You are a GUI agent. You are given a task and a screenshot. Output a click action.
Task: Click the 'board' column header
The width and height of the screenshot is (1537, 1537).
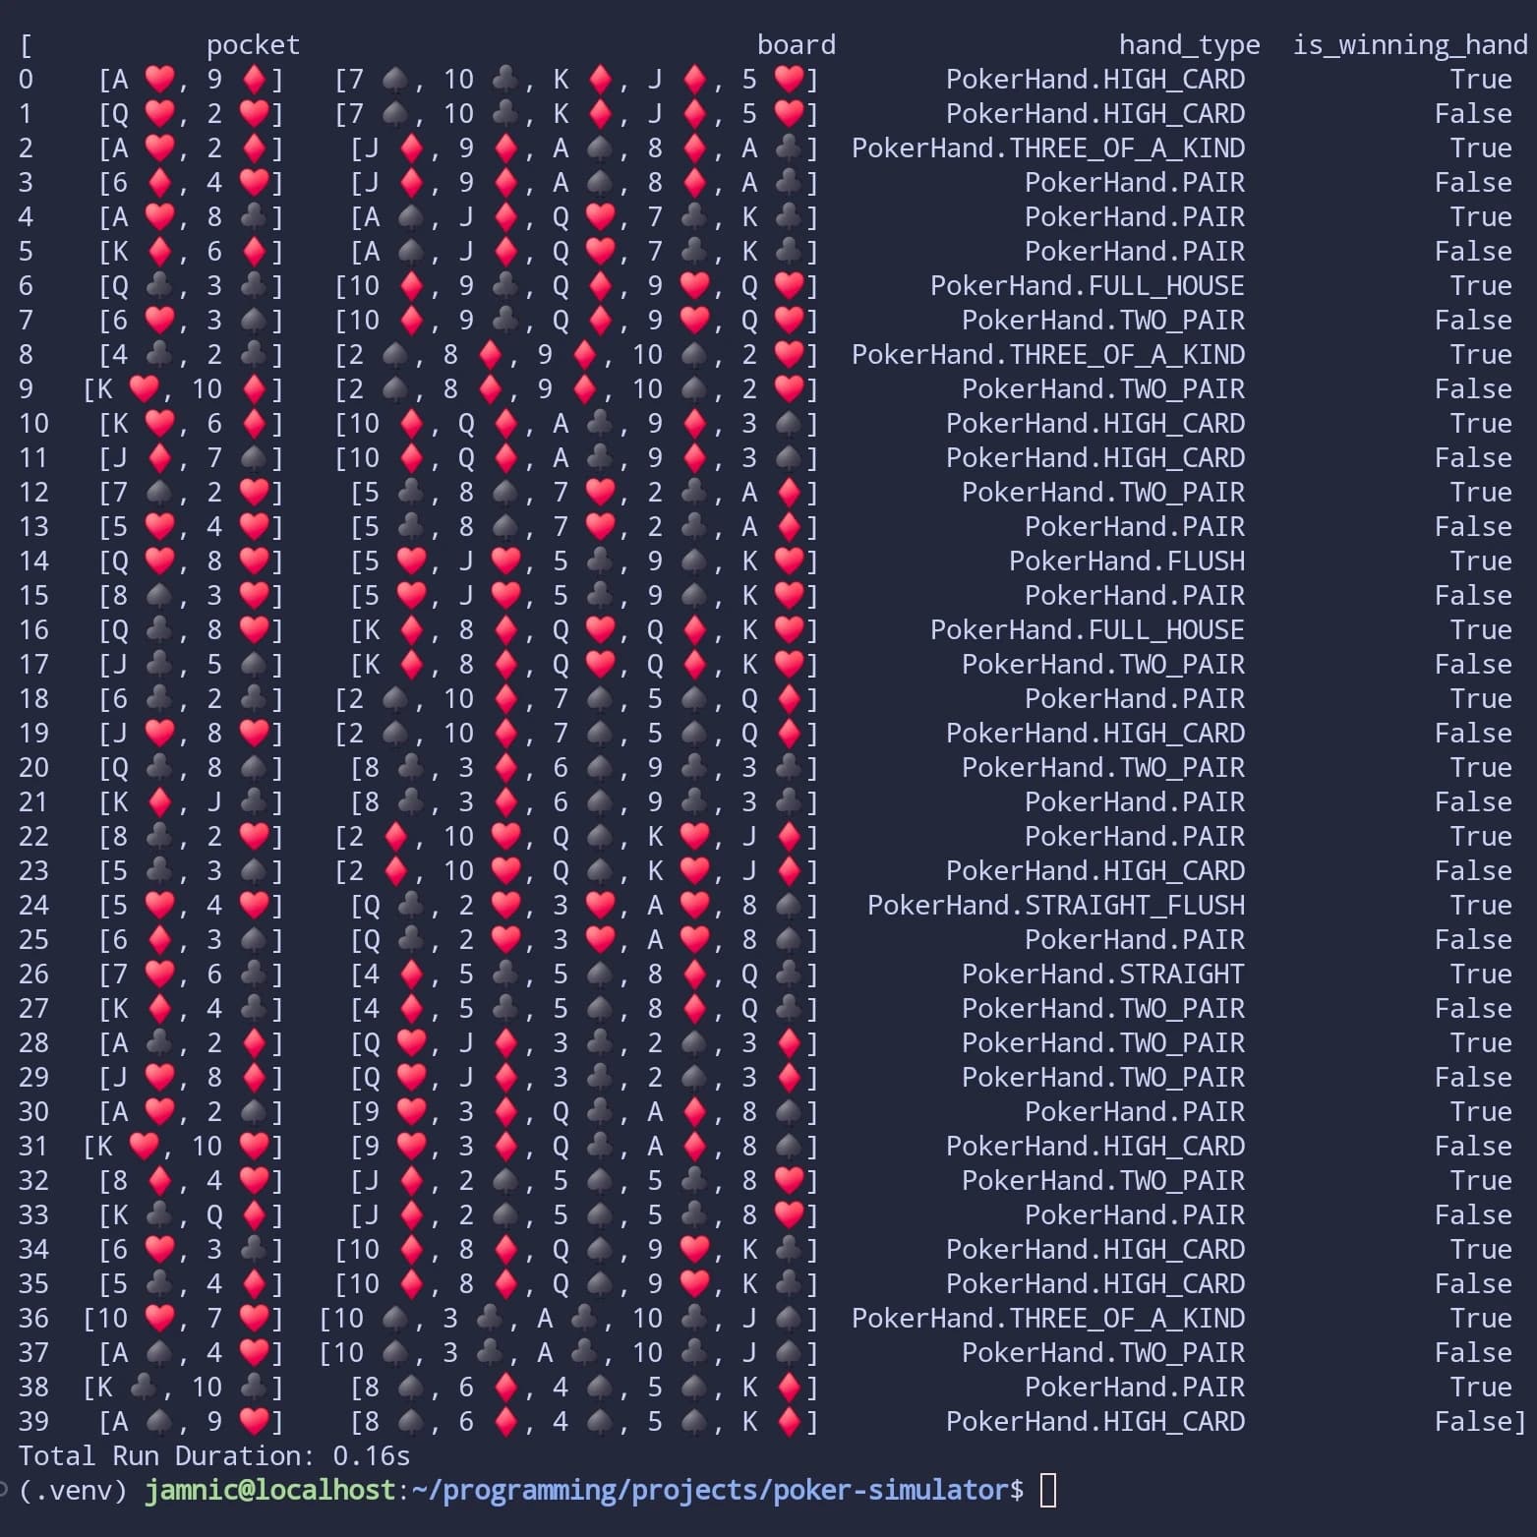tap(797, 45)
